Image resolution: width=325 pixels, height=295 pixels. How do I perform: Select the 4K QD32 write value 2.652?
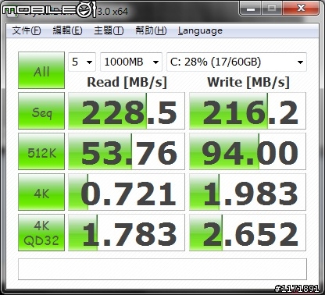point(248,233)
